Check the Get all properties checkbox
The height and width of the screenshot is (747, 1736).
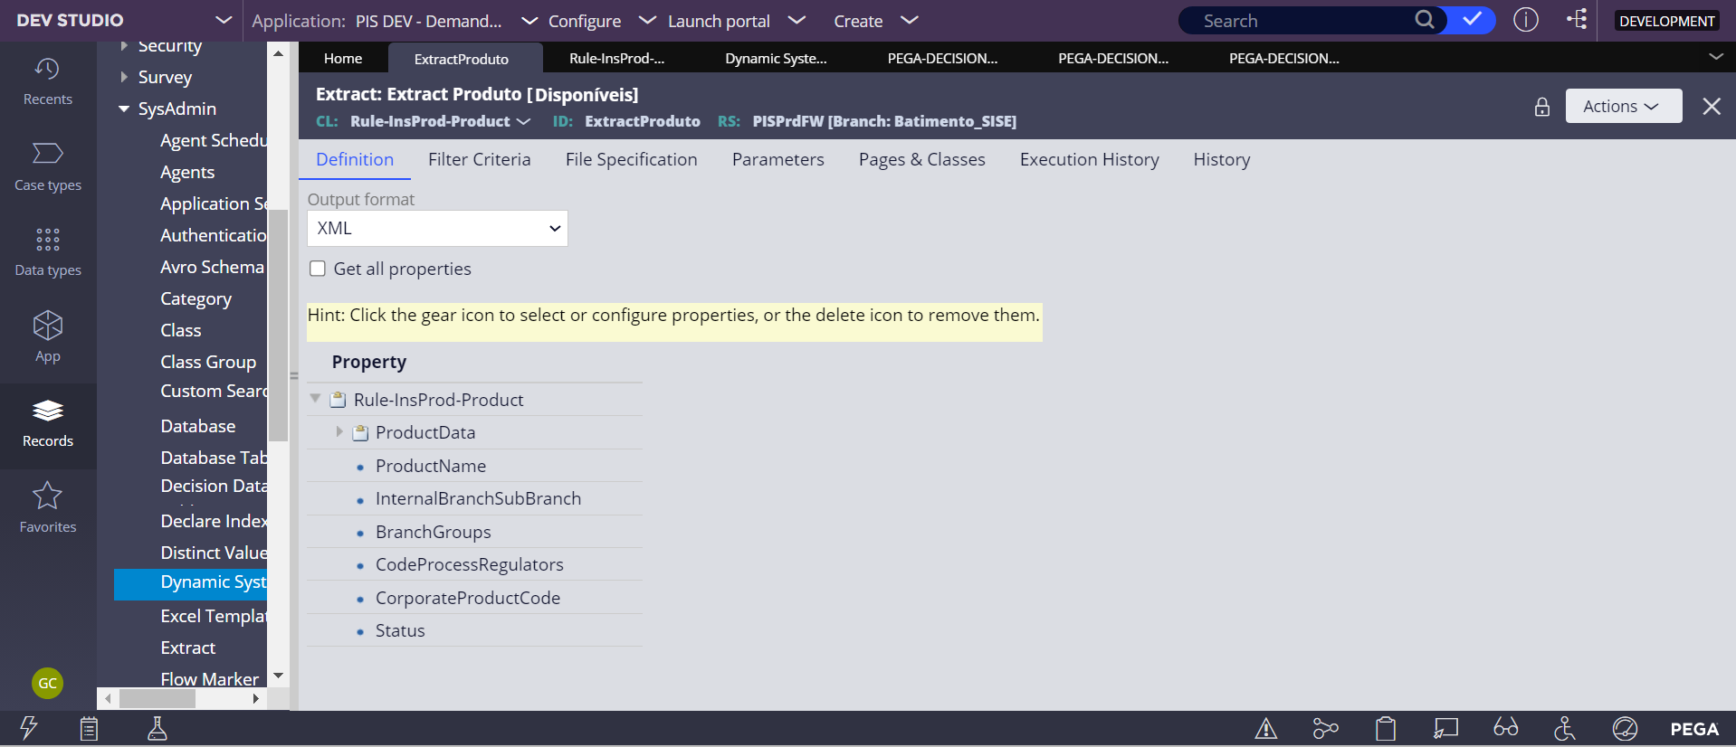(318, 269)
